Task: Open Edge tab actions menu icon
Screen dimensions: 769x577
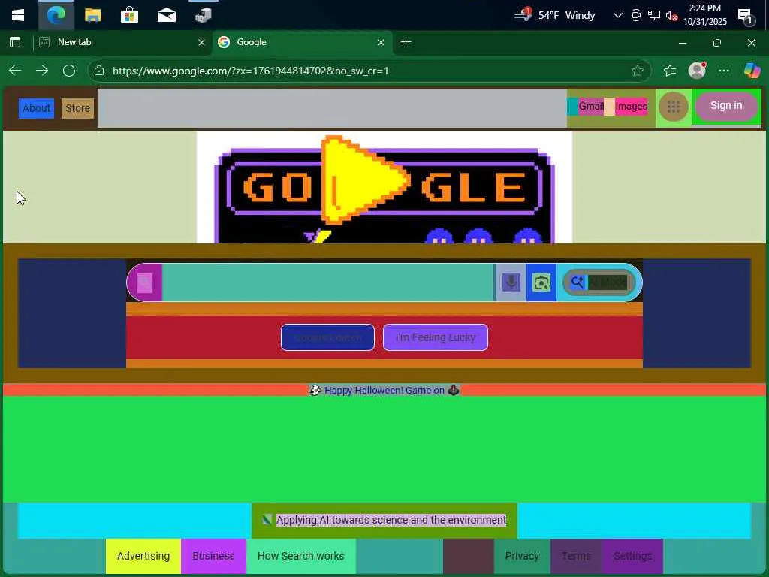Action: pyautogui.click(x=15, y=42)
